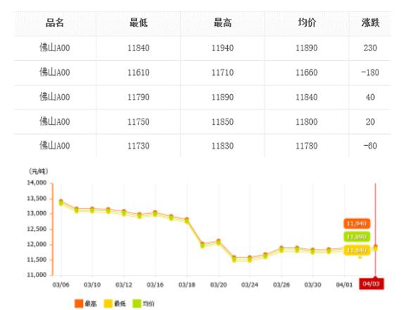Click the 均价 cell value 11800
The image size is (403, 310).
click(307, 122)
